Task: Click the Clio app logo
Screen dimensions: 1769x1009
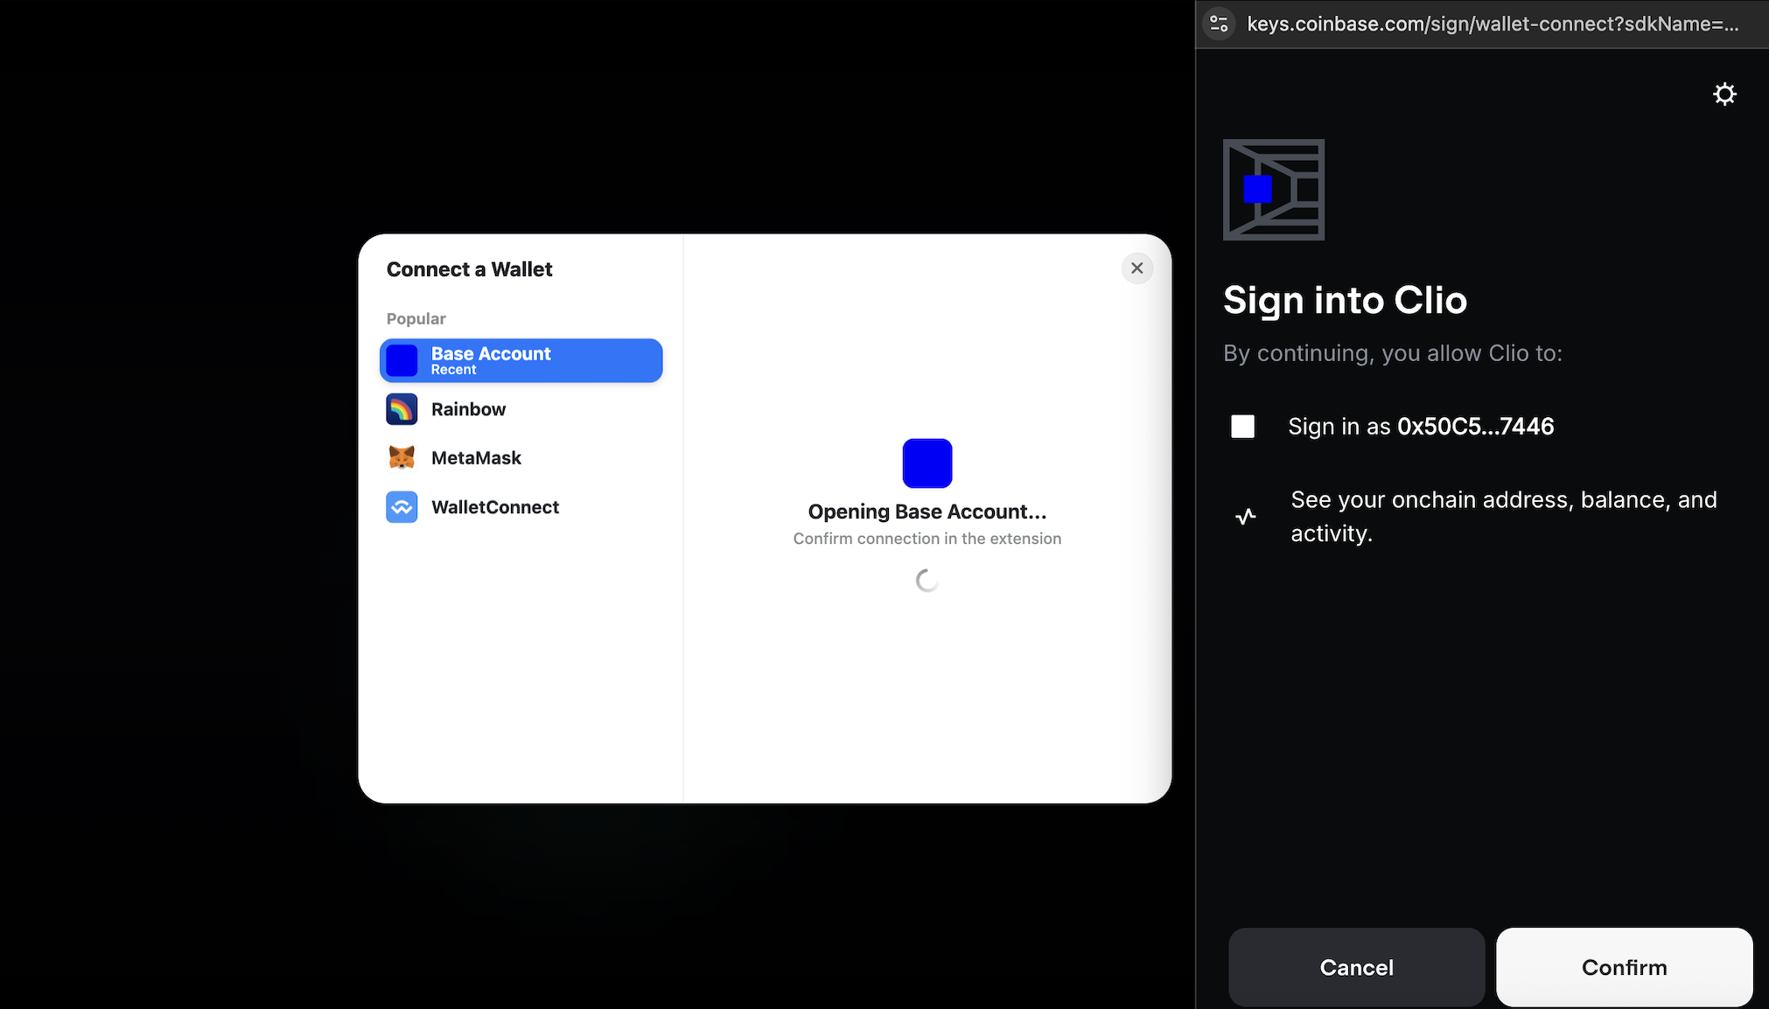Action: tap(1273, 190)
